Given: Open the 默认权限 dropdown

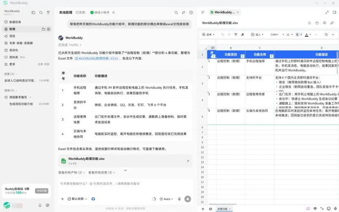Looking at the screenshot, I should pyautogui.click(x=77, y=199).
